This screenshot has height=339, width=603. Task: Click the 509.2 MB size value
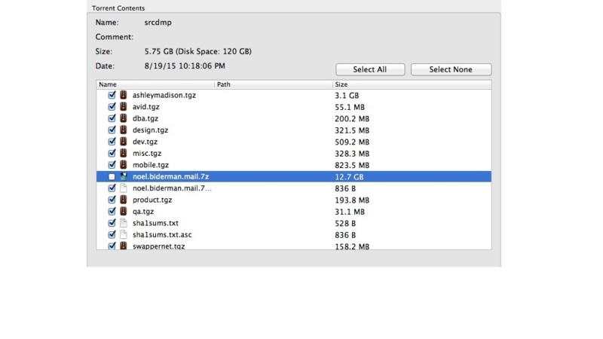(x=352, y=142)
